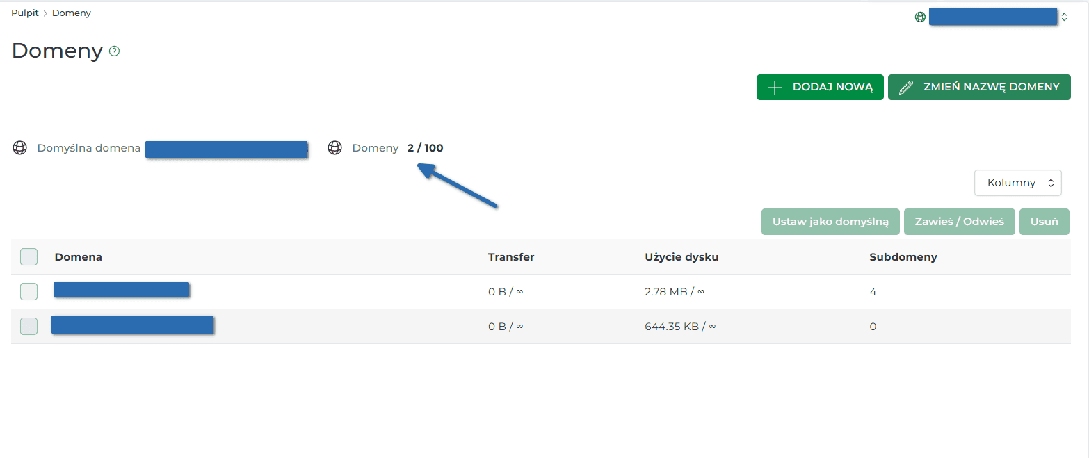Click Ustaw jako domyślną

coord(831,222)
